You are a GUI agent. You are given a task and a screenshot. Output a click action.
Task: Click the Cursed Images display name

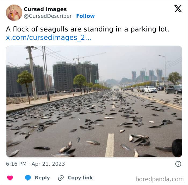45,9
